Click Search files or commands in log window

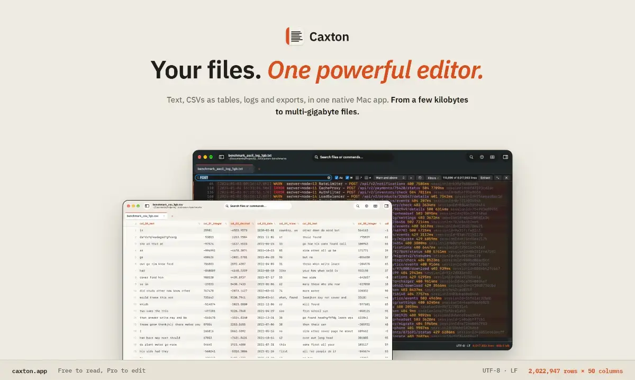click(353, 157)
